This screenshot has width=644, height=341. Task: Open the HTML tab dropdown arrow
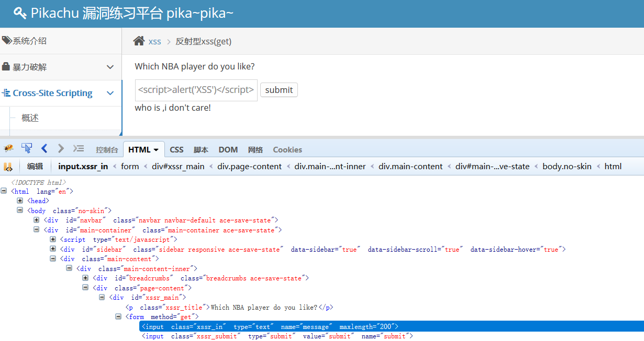156,150
